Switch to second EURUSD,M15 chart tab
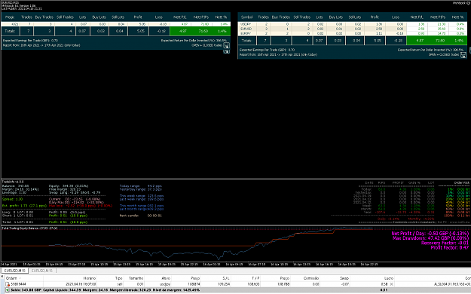The height and width of the screenshot is (294, 471). (42, 271)
